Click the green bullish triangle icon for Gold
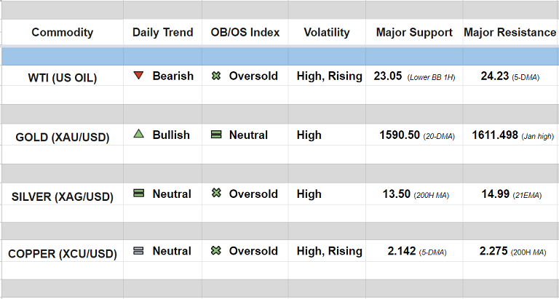Image resolution: width=559 pixels, height=299 pixels. click(138, 135)
